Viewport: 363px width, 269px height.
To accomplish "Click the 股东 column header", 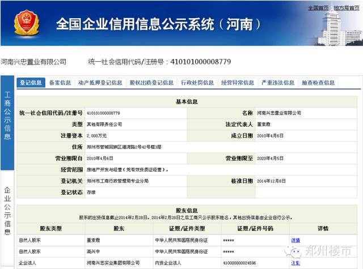I will [119, 229].
